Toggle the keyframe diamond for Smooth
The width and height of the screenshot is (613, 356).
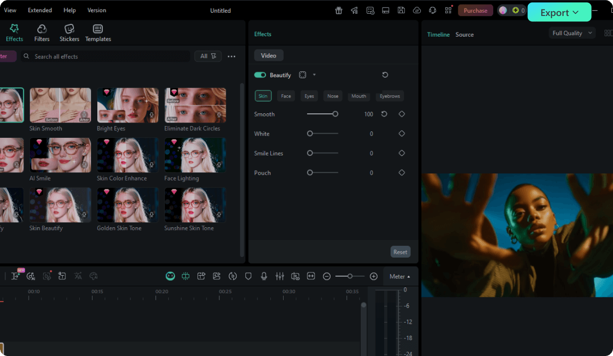coord(402,114)
